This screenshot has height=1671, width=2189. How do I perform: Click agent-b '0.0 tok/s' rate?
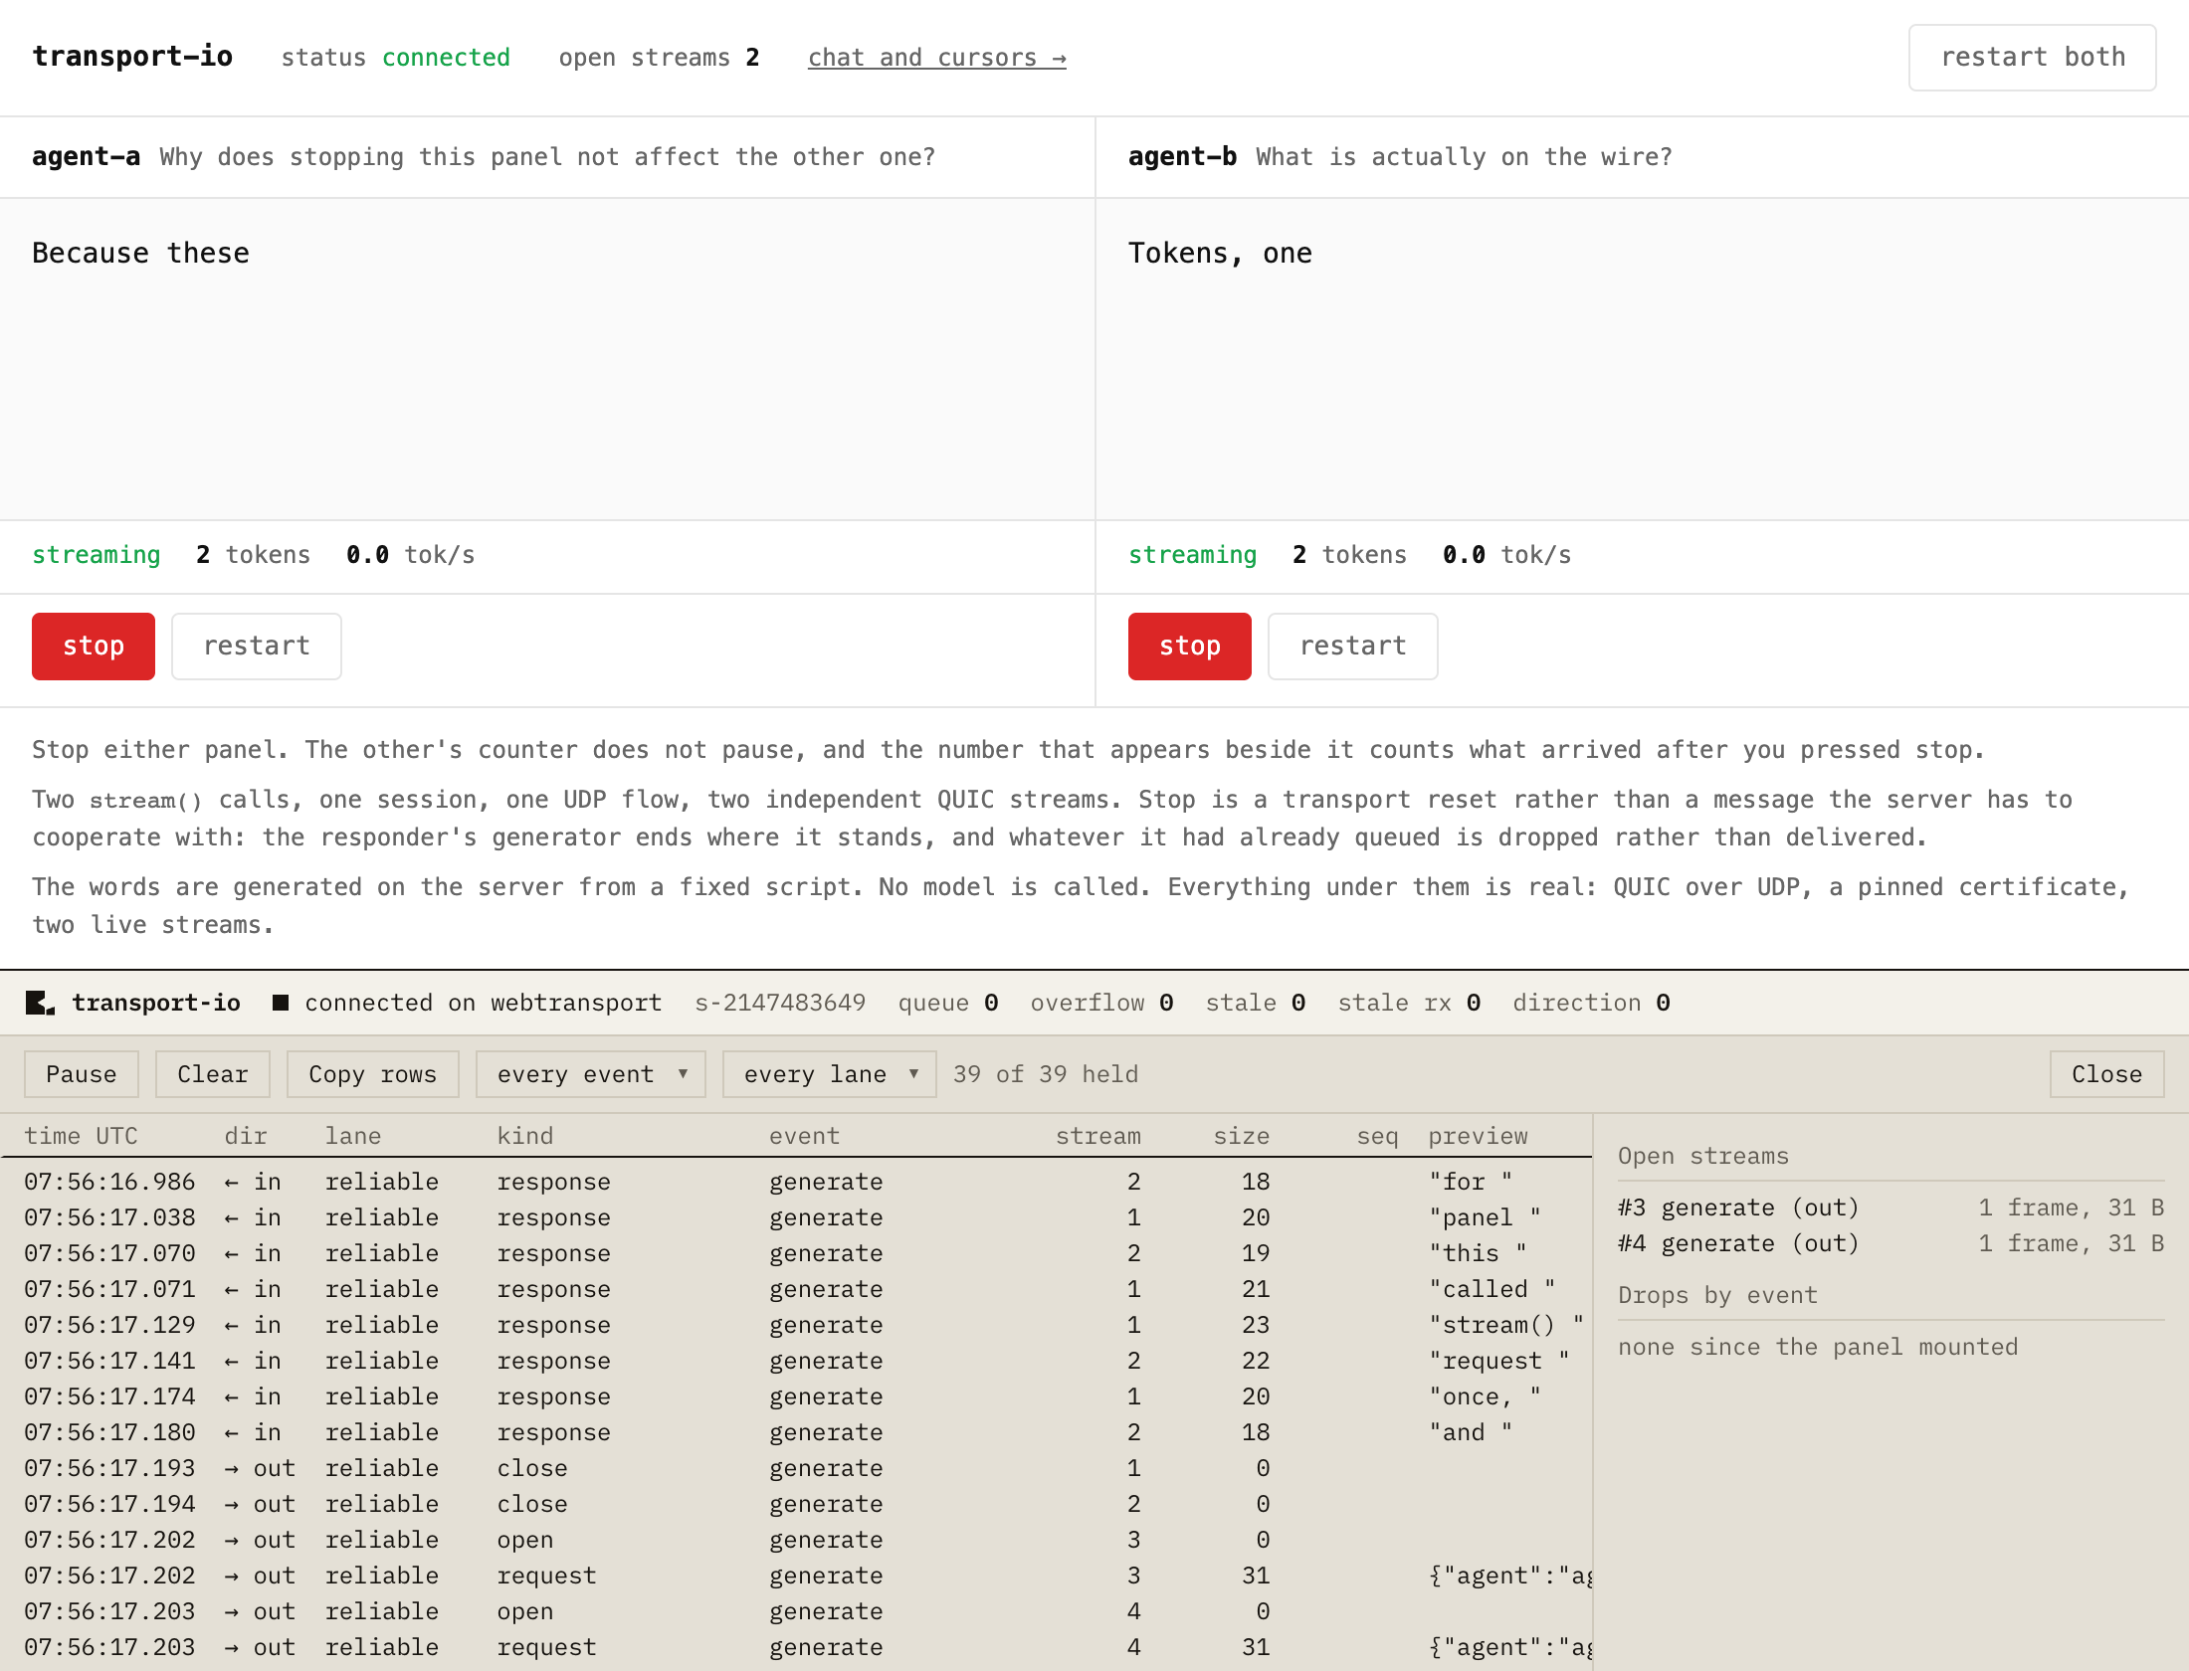tap(1506, 555)
